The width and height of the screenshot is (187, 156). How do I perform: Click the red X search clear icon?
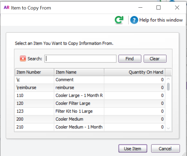pos(23,59)
